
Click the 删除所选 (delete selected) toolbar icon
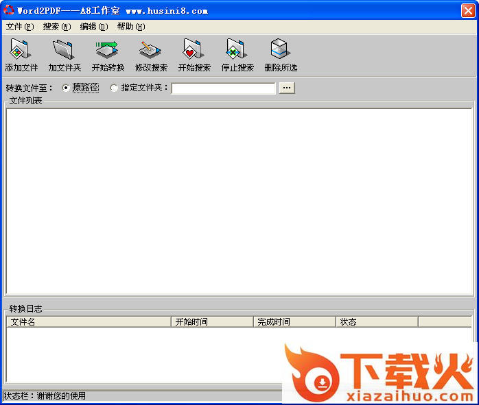coord(279,49)
